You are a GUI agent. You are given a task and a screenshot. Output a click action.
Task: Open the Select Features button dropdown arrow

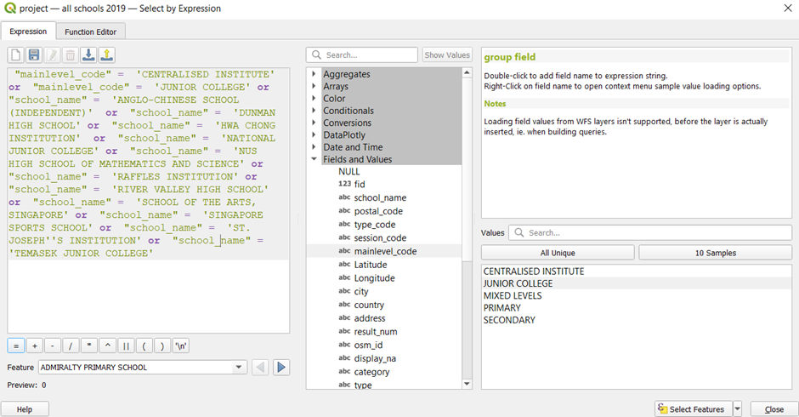tap(737, 409)
